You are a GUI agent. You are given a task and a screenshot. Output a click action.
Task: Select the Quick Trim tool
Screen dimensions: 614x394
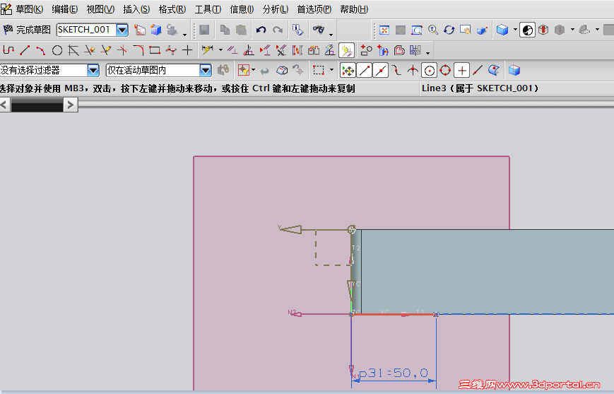(90, 50)
